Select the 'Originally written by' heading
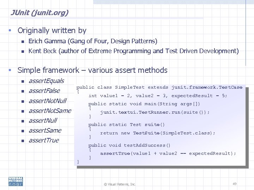This screenshot has width=254, height=190. [x=52, y=31]
